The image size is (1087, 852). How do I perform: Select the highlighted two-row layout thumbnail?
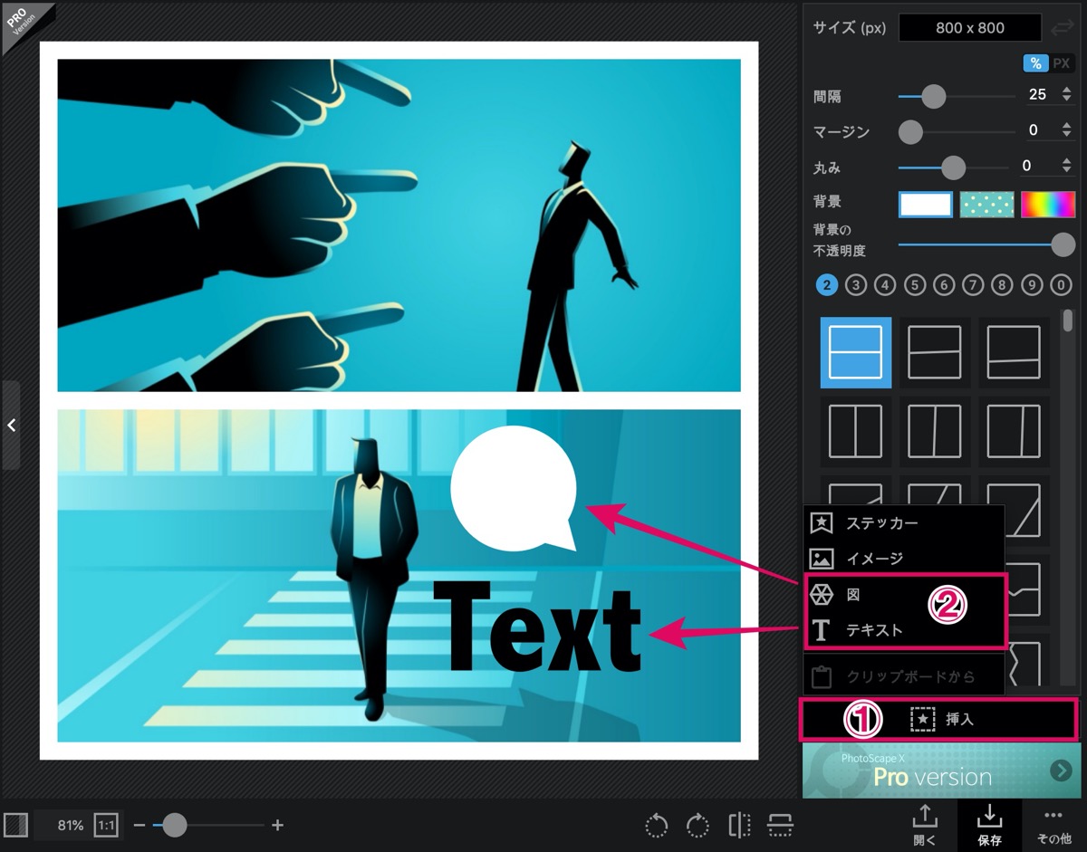856,352
